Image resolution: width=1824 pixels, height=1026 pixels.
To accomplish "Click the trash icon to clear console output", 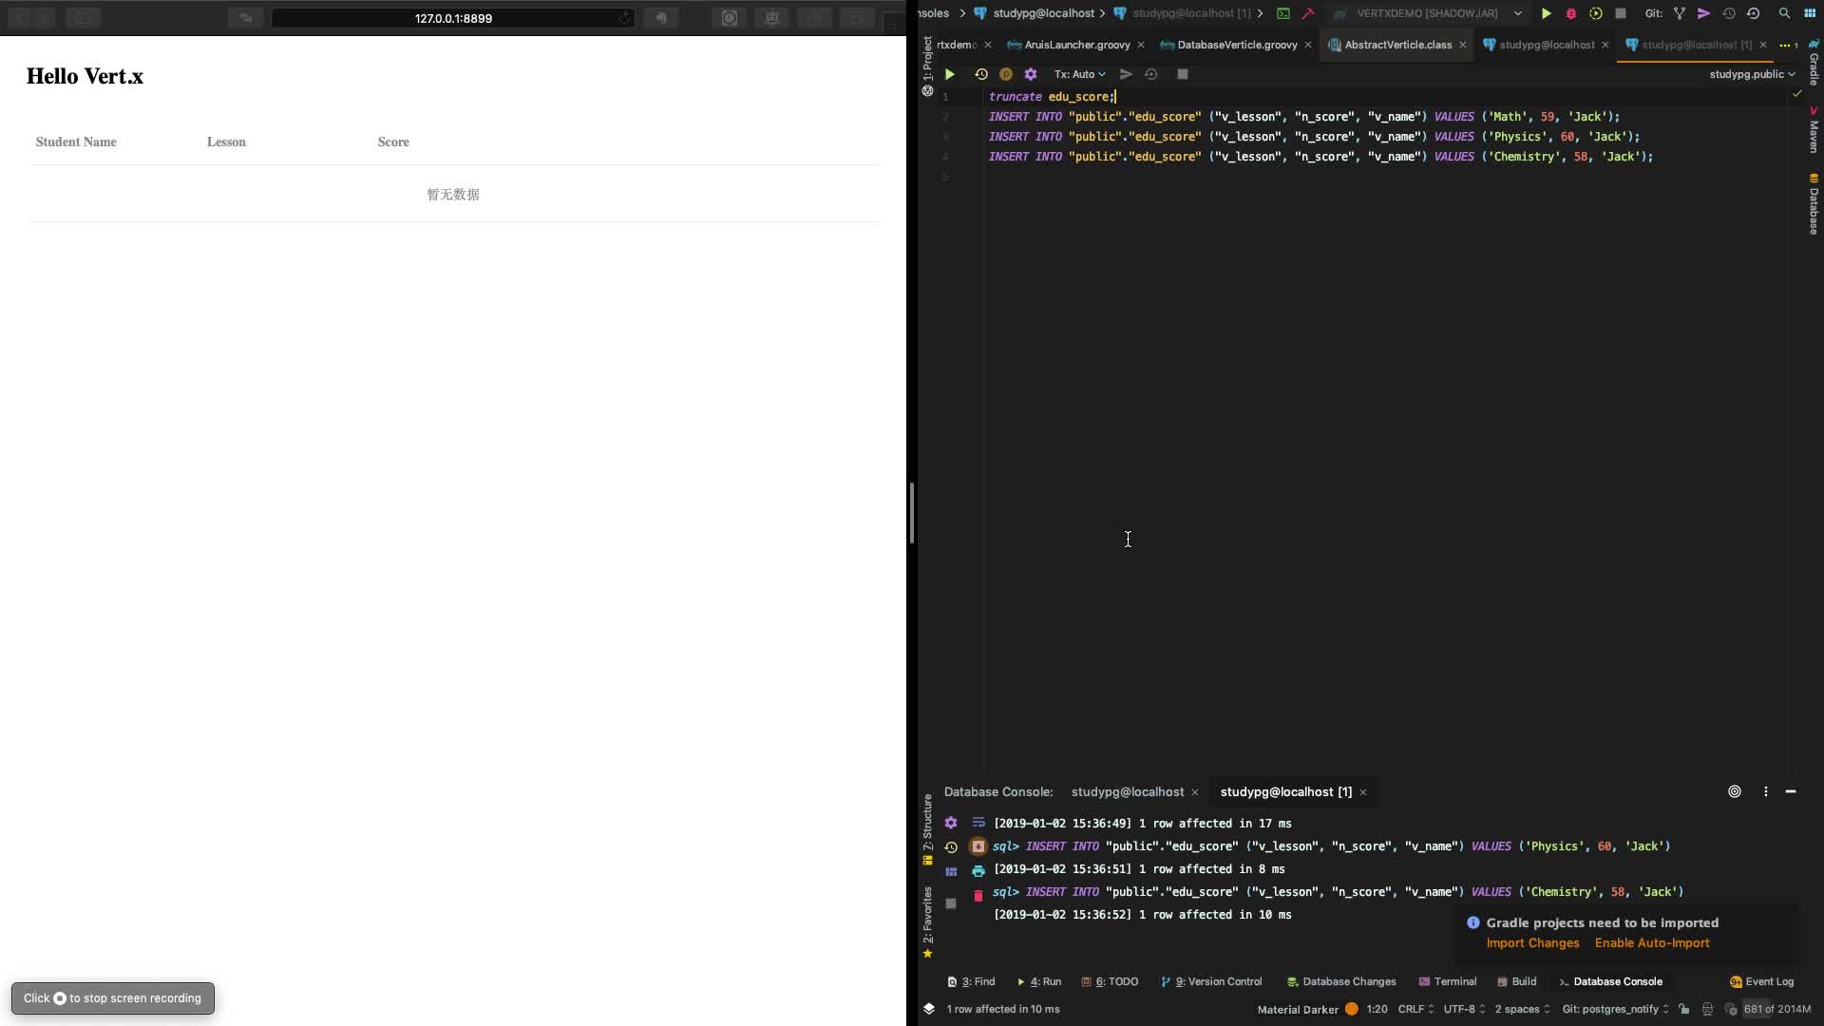I will pos(978,896).
